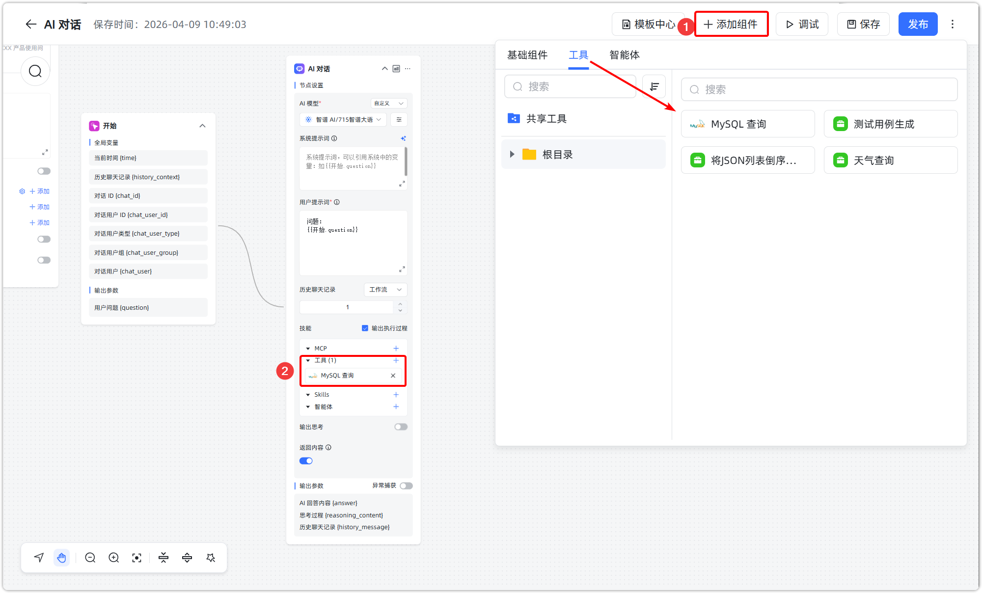Image resolution: width=982 pixels, height=593 pixels.
Task: Add the 测试用例生成 tool card
Action: (x=891, y=124)
